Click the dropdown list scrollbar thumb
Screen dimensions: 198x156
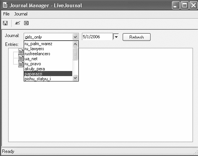pos(75,54)
